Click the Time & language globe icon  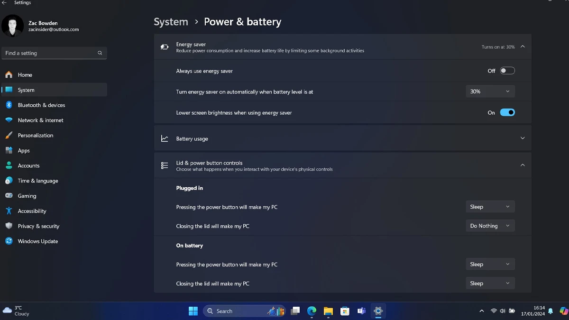tap(9, 181)
